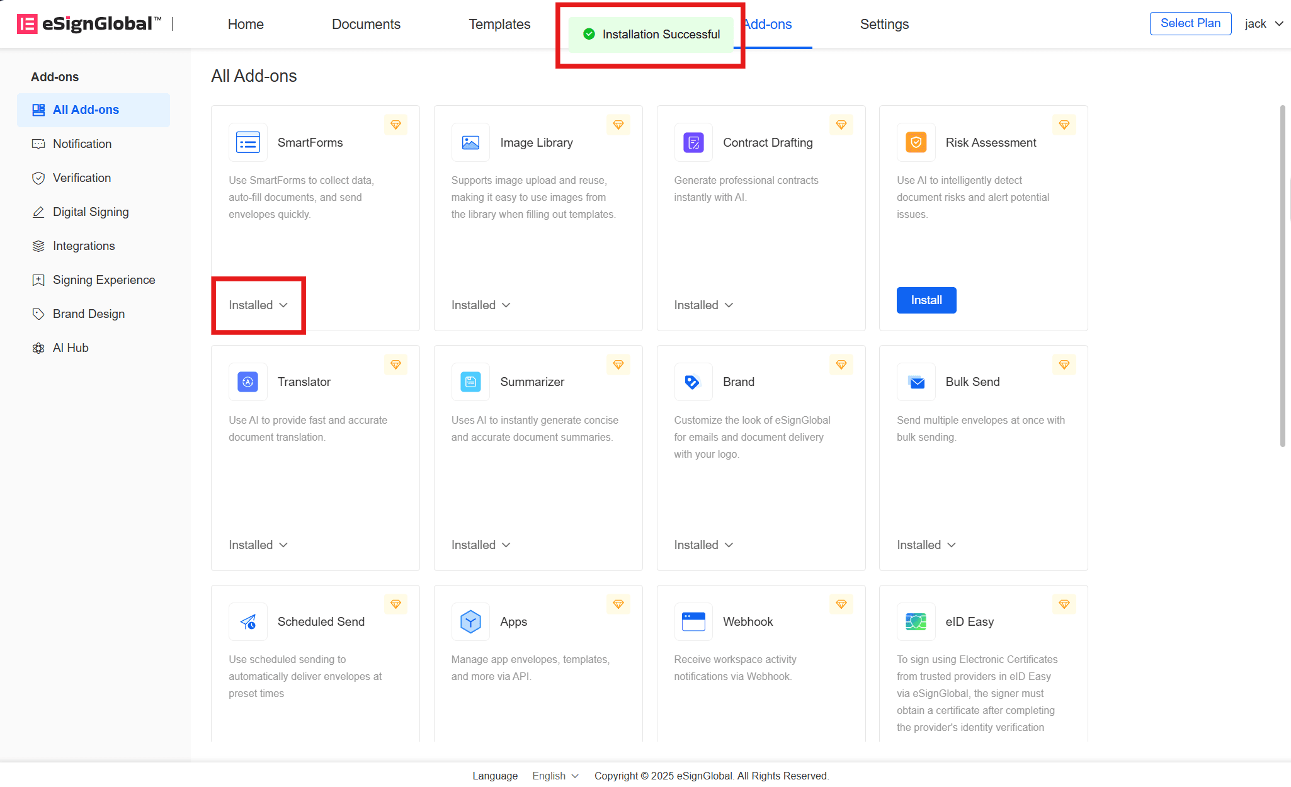Go to the Home tab
The width and height of the screenshot is (1291, 787).
point(246,24)
